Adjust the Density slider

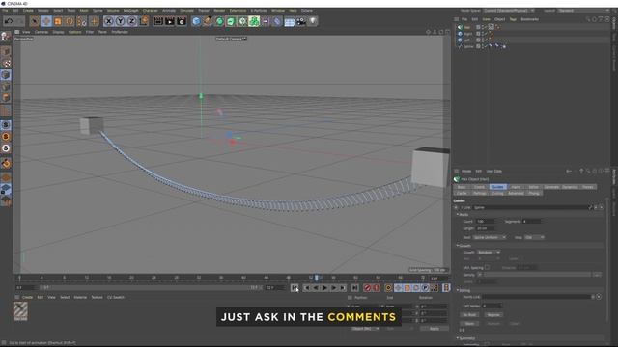click(536, 274)
